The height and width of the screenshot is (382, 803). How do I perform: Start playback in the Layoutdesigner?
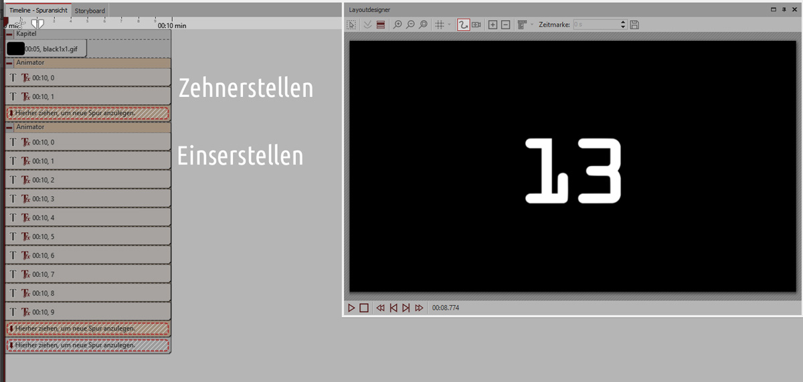coord(351,308)
